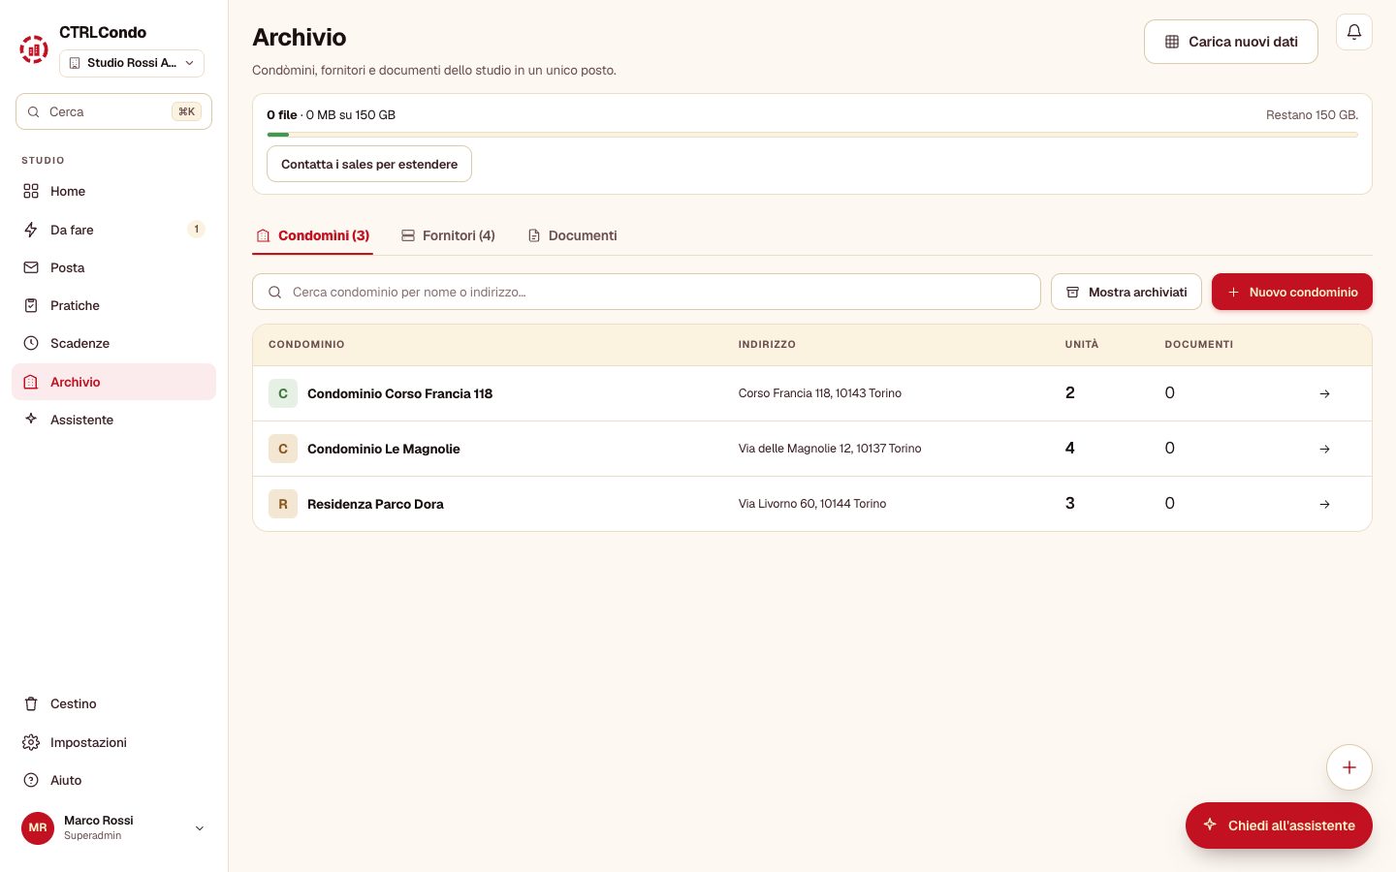
Task: Open Assistente in sidebar
Action: pyautogui.click(x=113, y=420)
